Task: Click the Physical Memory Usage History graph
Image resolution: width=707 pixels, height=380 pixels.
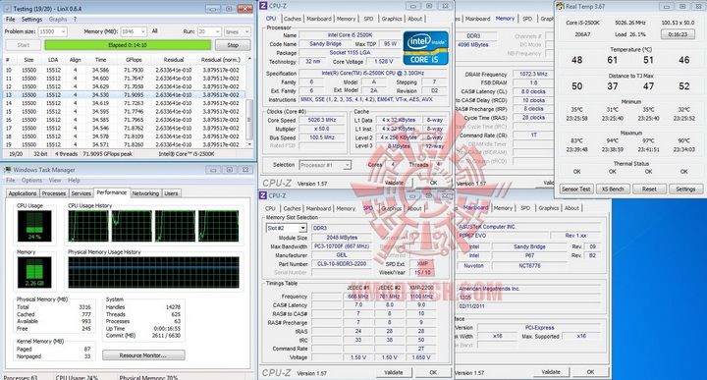Action: [153, 273]
